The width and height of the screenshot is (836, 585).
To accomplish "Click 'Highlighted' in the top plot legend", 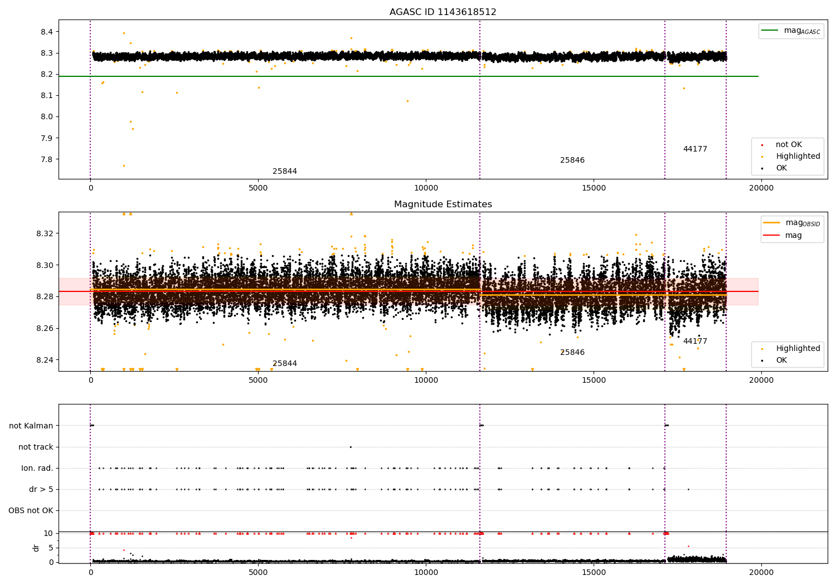I will click(798, 157).
